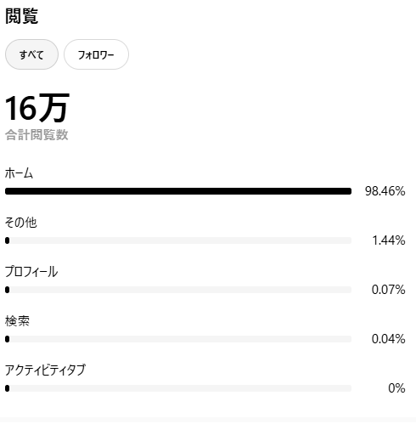Click the 検索 progress bar
416x424 pixels.
click(x=178, y=339)
